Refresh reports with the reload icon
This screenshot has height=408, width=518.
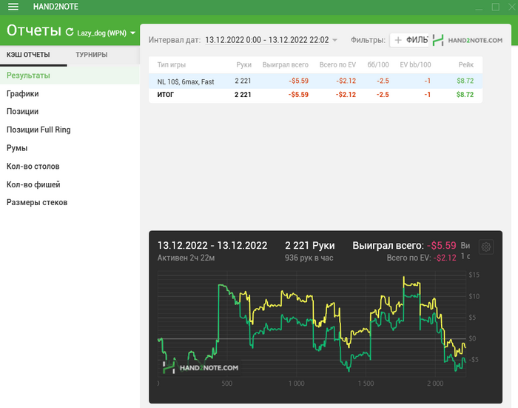[x=70, y=32]
